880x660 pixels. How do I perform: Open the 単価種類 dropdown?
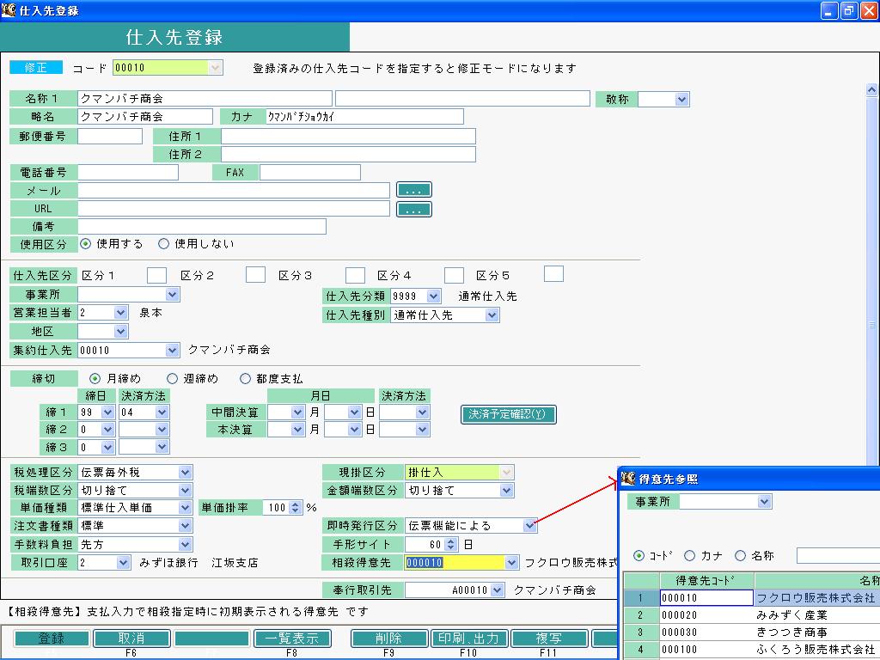coord(186,507)
